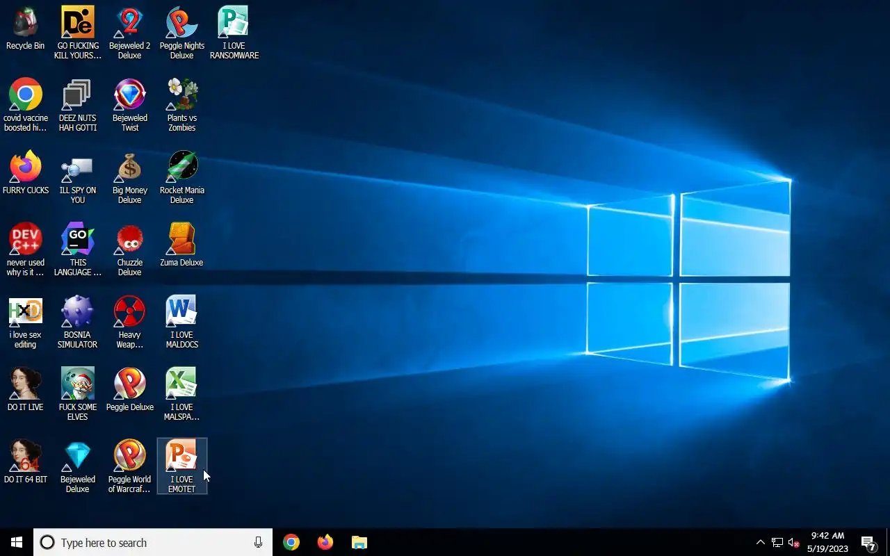The width and height of the screenshot is (890, 556).
Task: Open the Windows Start menu
Action: point(17,542)
